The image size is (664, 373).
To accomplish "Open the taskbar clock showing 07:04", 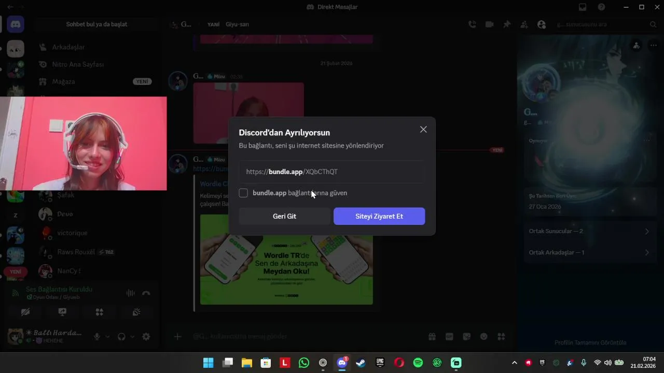I will click(x=643, y=363).
